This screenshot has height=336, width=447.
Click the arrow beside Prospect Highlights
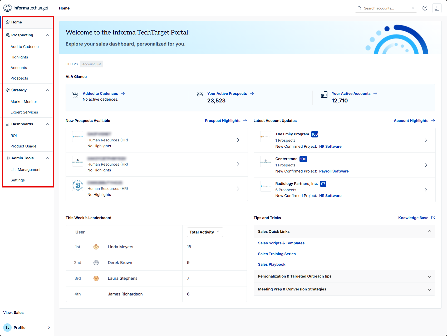(x=245, y=121)
